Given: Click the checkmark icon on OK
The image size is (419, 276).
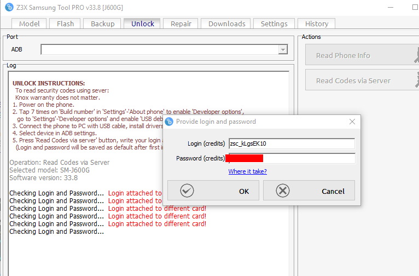Looking at the screenshot, I should pyautogui.click(x=187, y=191).
